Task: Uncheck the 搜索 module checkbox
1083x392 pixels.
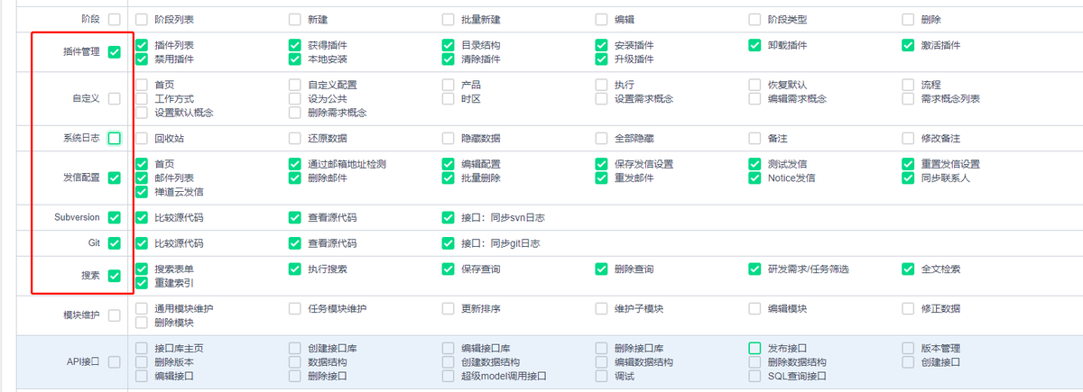Action: pos(114,276)
